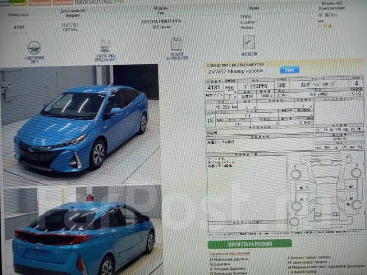
Task: Click the 1800 cc engine volume text
Action: coord(331,15)
